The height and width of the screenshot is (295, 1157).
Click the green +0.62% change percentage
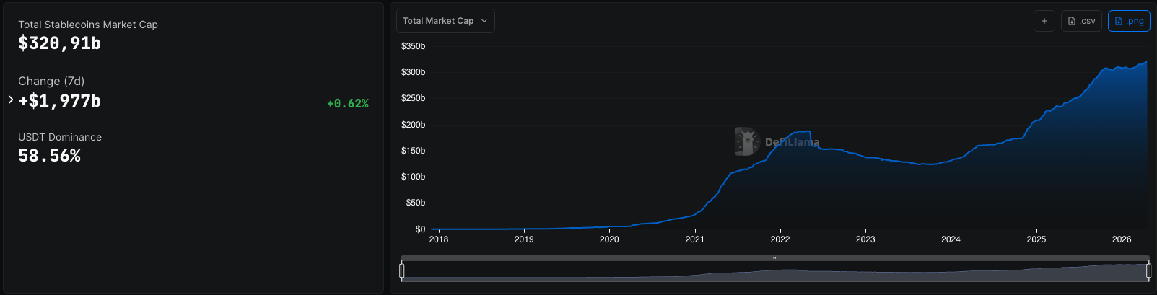[x=347, y=104]
